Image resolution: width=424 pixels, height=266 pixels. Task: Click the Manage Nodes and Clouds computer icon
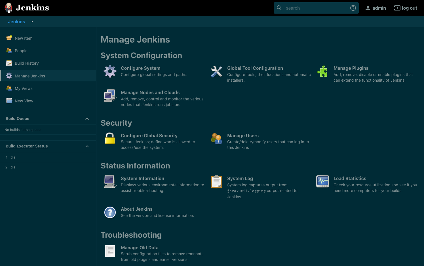110,96
